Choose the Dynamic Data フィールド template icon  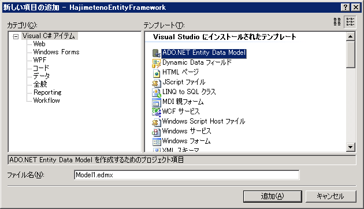point(157,63)
